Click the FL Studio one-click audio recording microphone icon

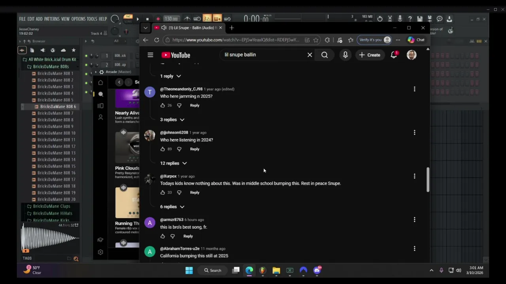(400, 19)
